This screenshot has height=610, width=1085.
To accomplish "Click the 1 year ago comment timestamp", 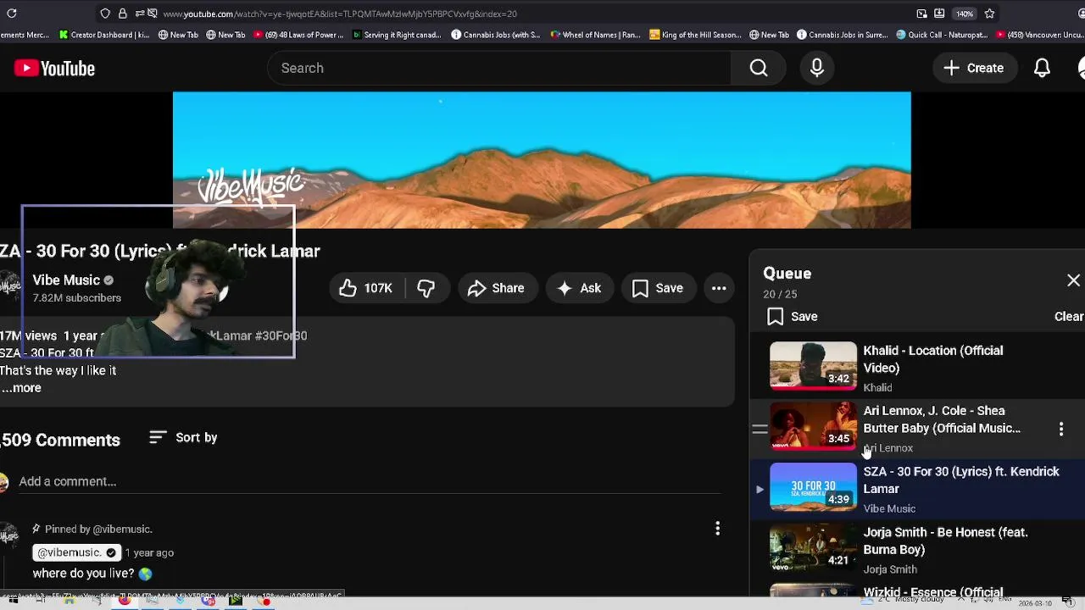I will click(149, 552).
